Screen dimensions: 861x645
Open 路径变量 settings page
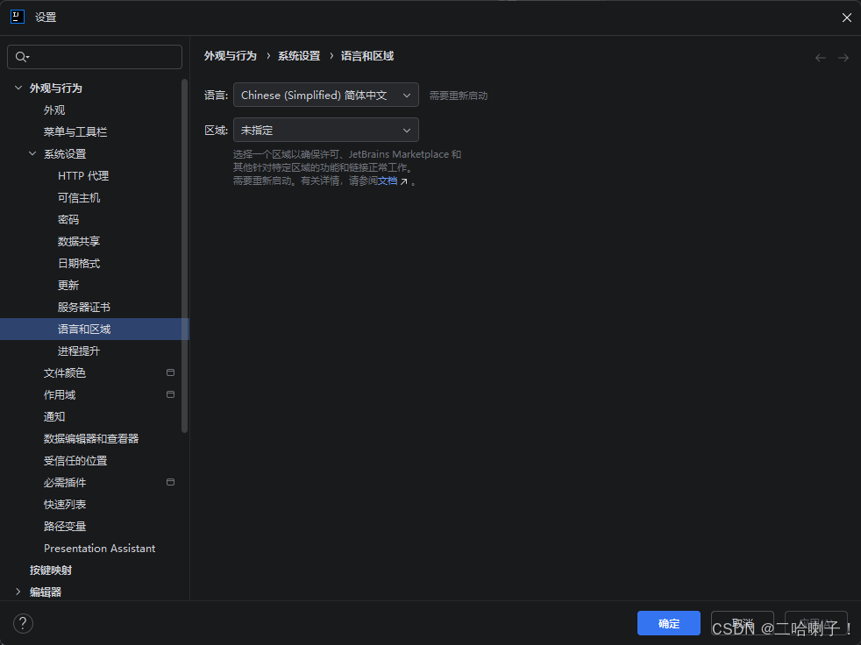pos(65,527)
